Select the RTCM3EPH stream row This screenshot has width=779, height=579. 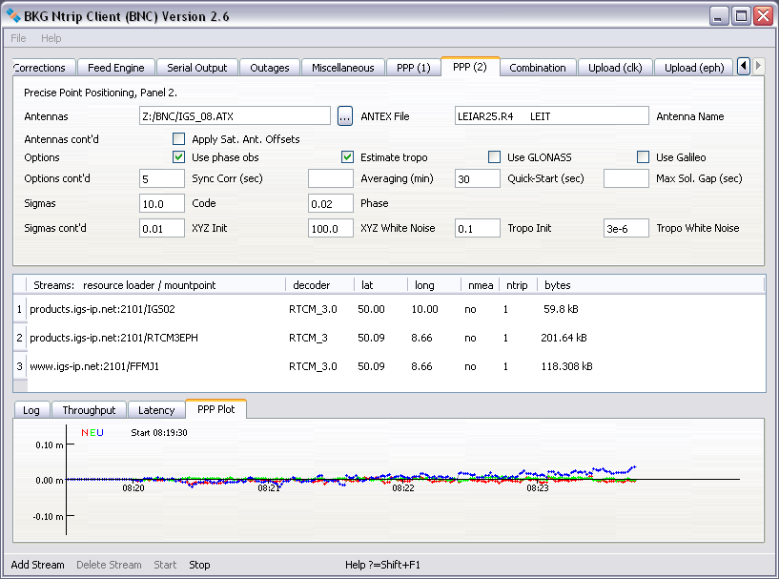113,338
